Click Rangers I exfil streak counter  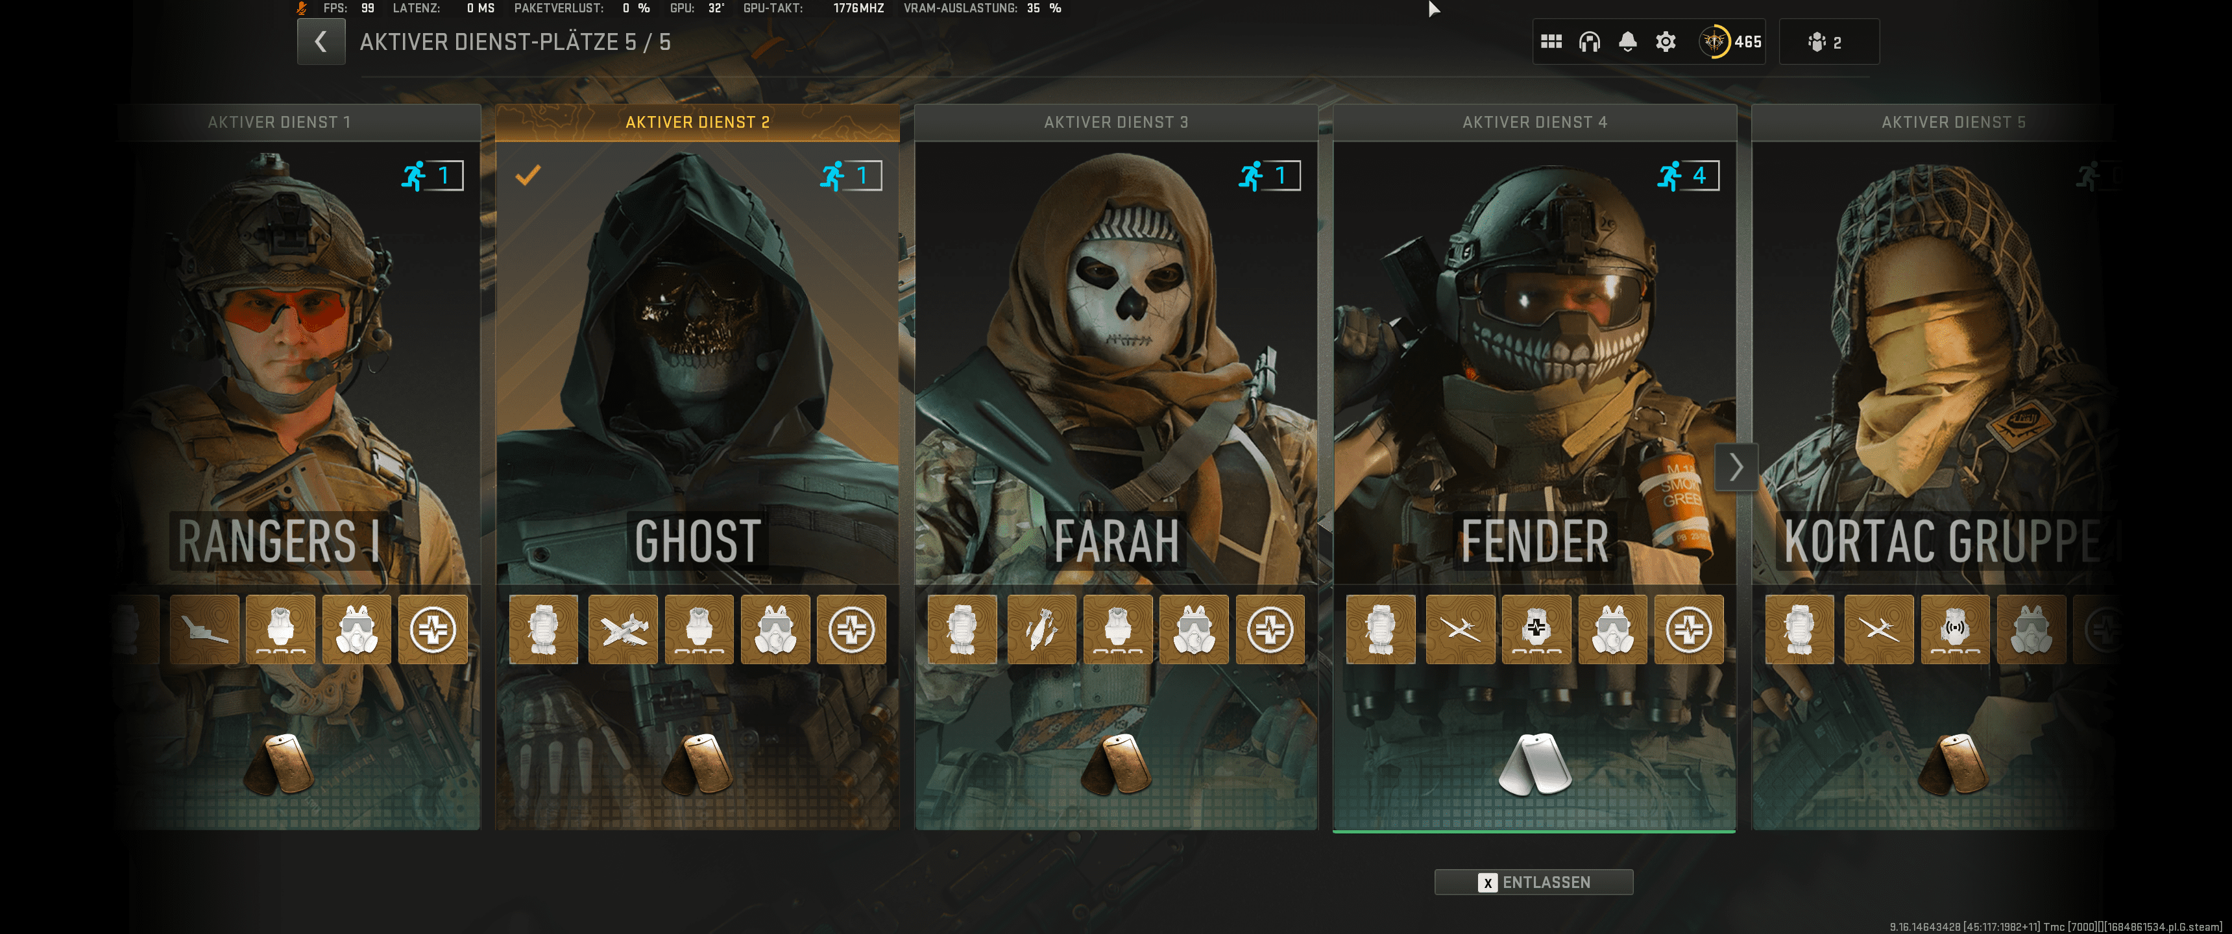pos(432,176)
